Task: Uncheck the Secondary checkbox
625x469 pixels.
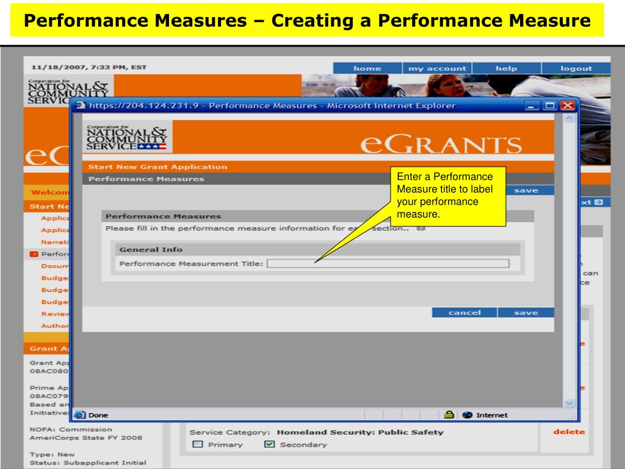Action: point(269,445)
